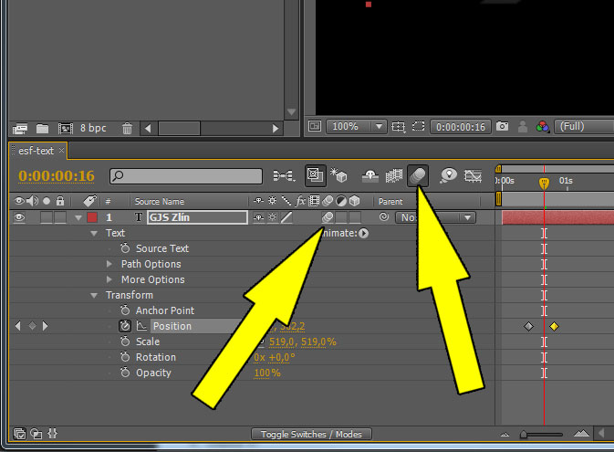Click the Brainstorm lightbulb icon
The image size is (614, 452).
(x=448, y=175)
